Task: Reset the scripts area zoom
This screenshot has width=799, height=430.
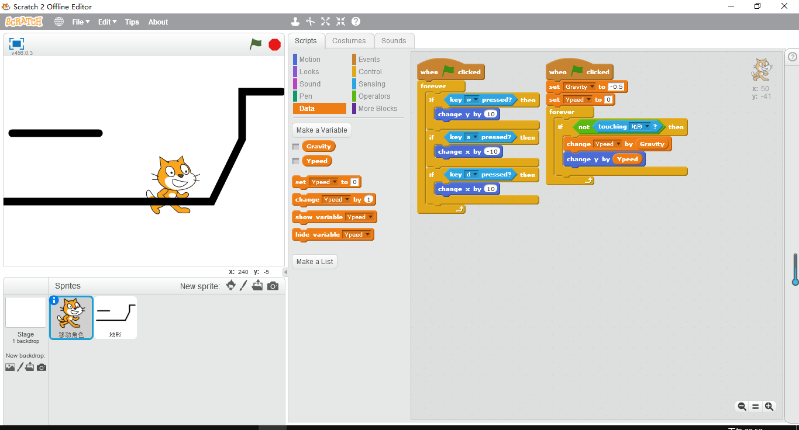Action: click(x=755, y=407)
